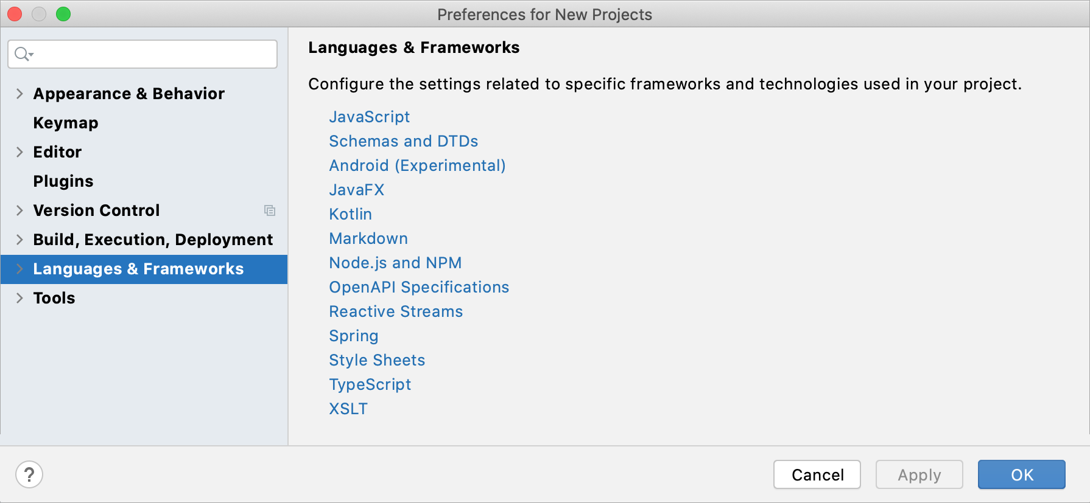Open the Spring framework settings
The image size is (1090, 503).
(353, 336)
